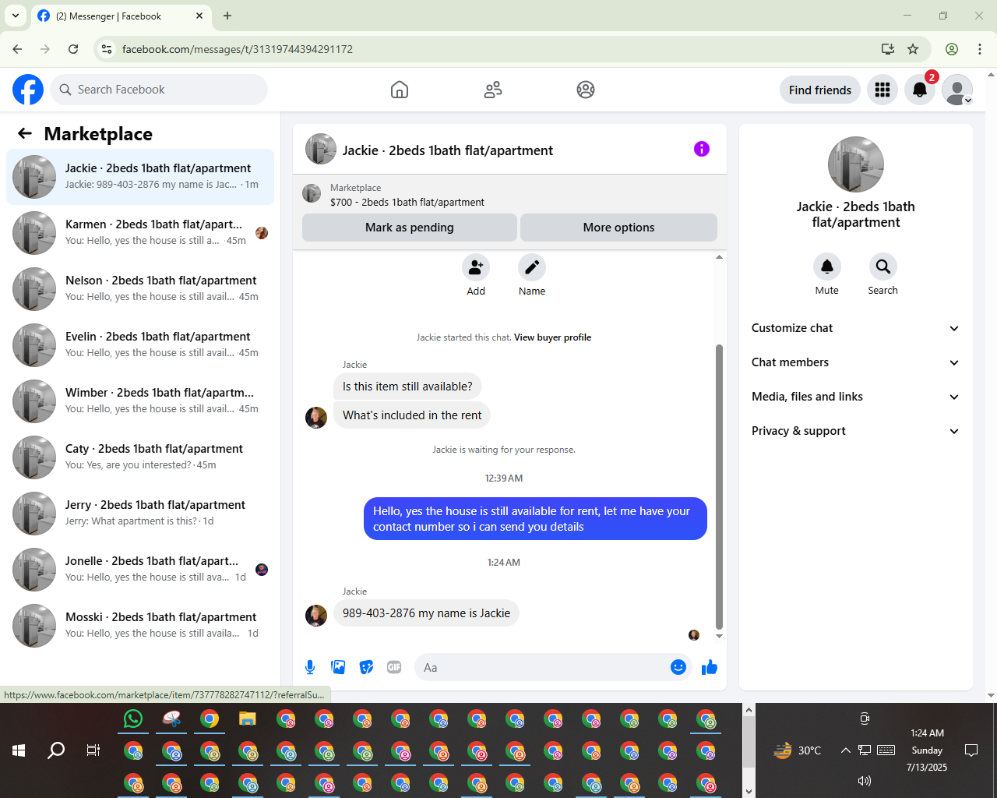Screen dimensions: 997x798
Task: Expand Chat members section
Action: click(x=856, y=362)
